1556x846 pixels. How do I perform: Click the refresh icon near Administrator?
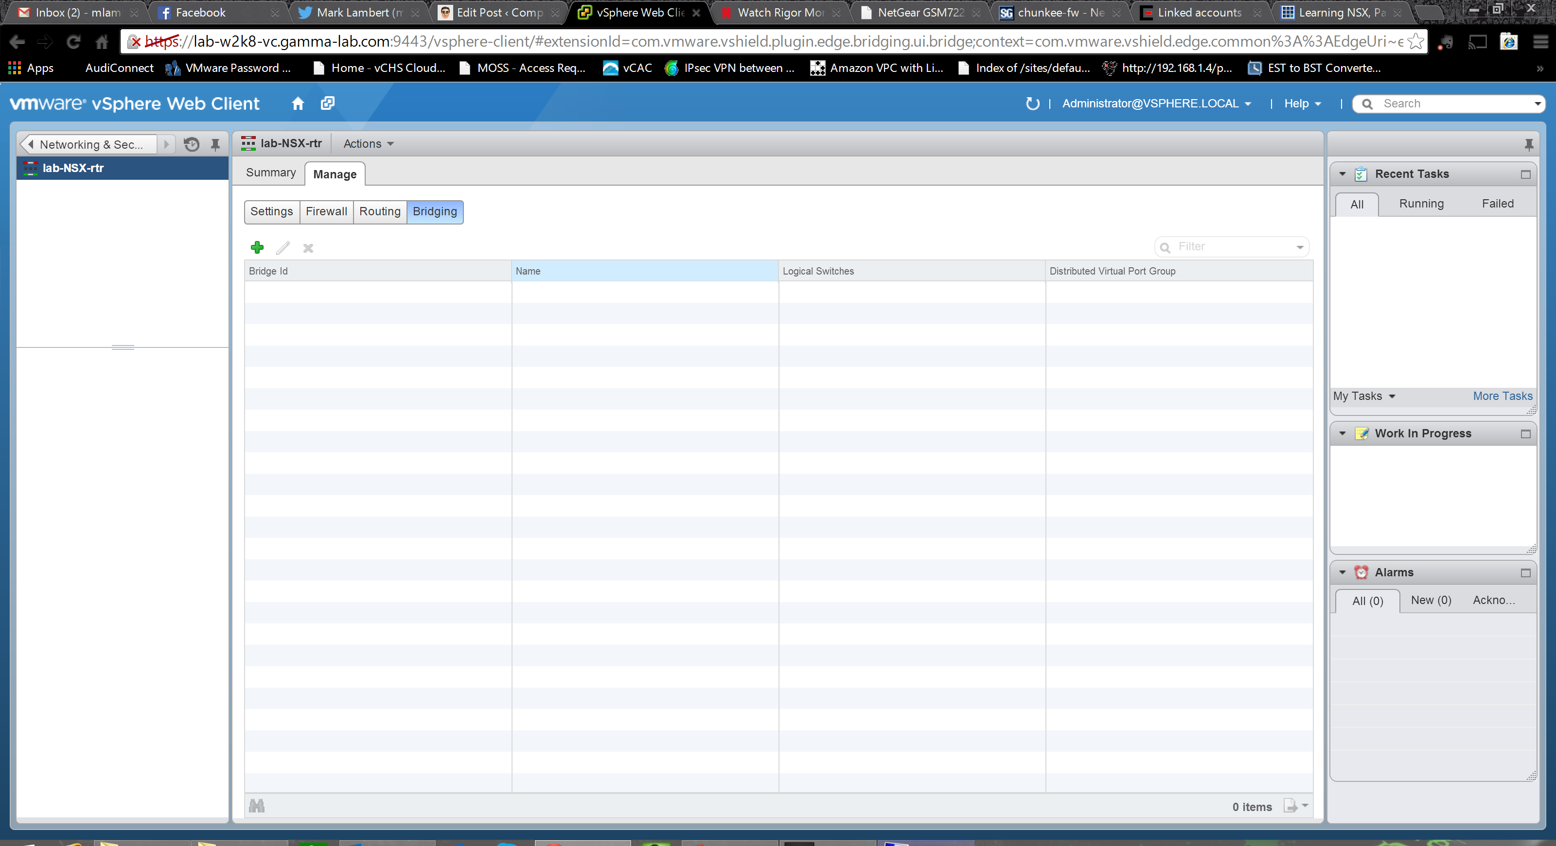click(x=1032, y=103)
